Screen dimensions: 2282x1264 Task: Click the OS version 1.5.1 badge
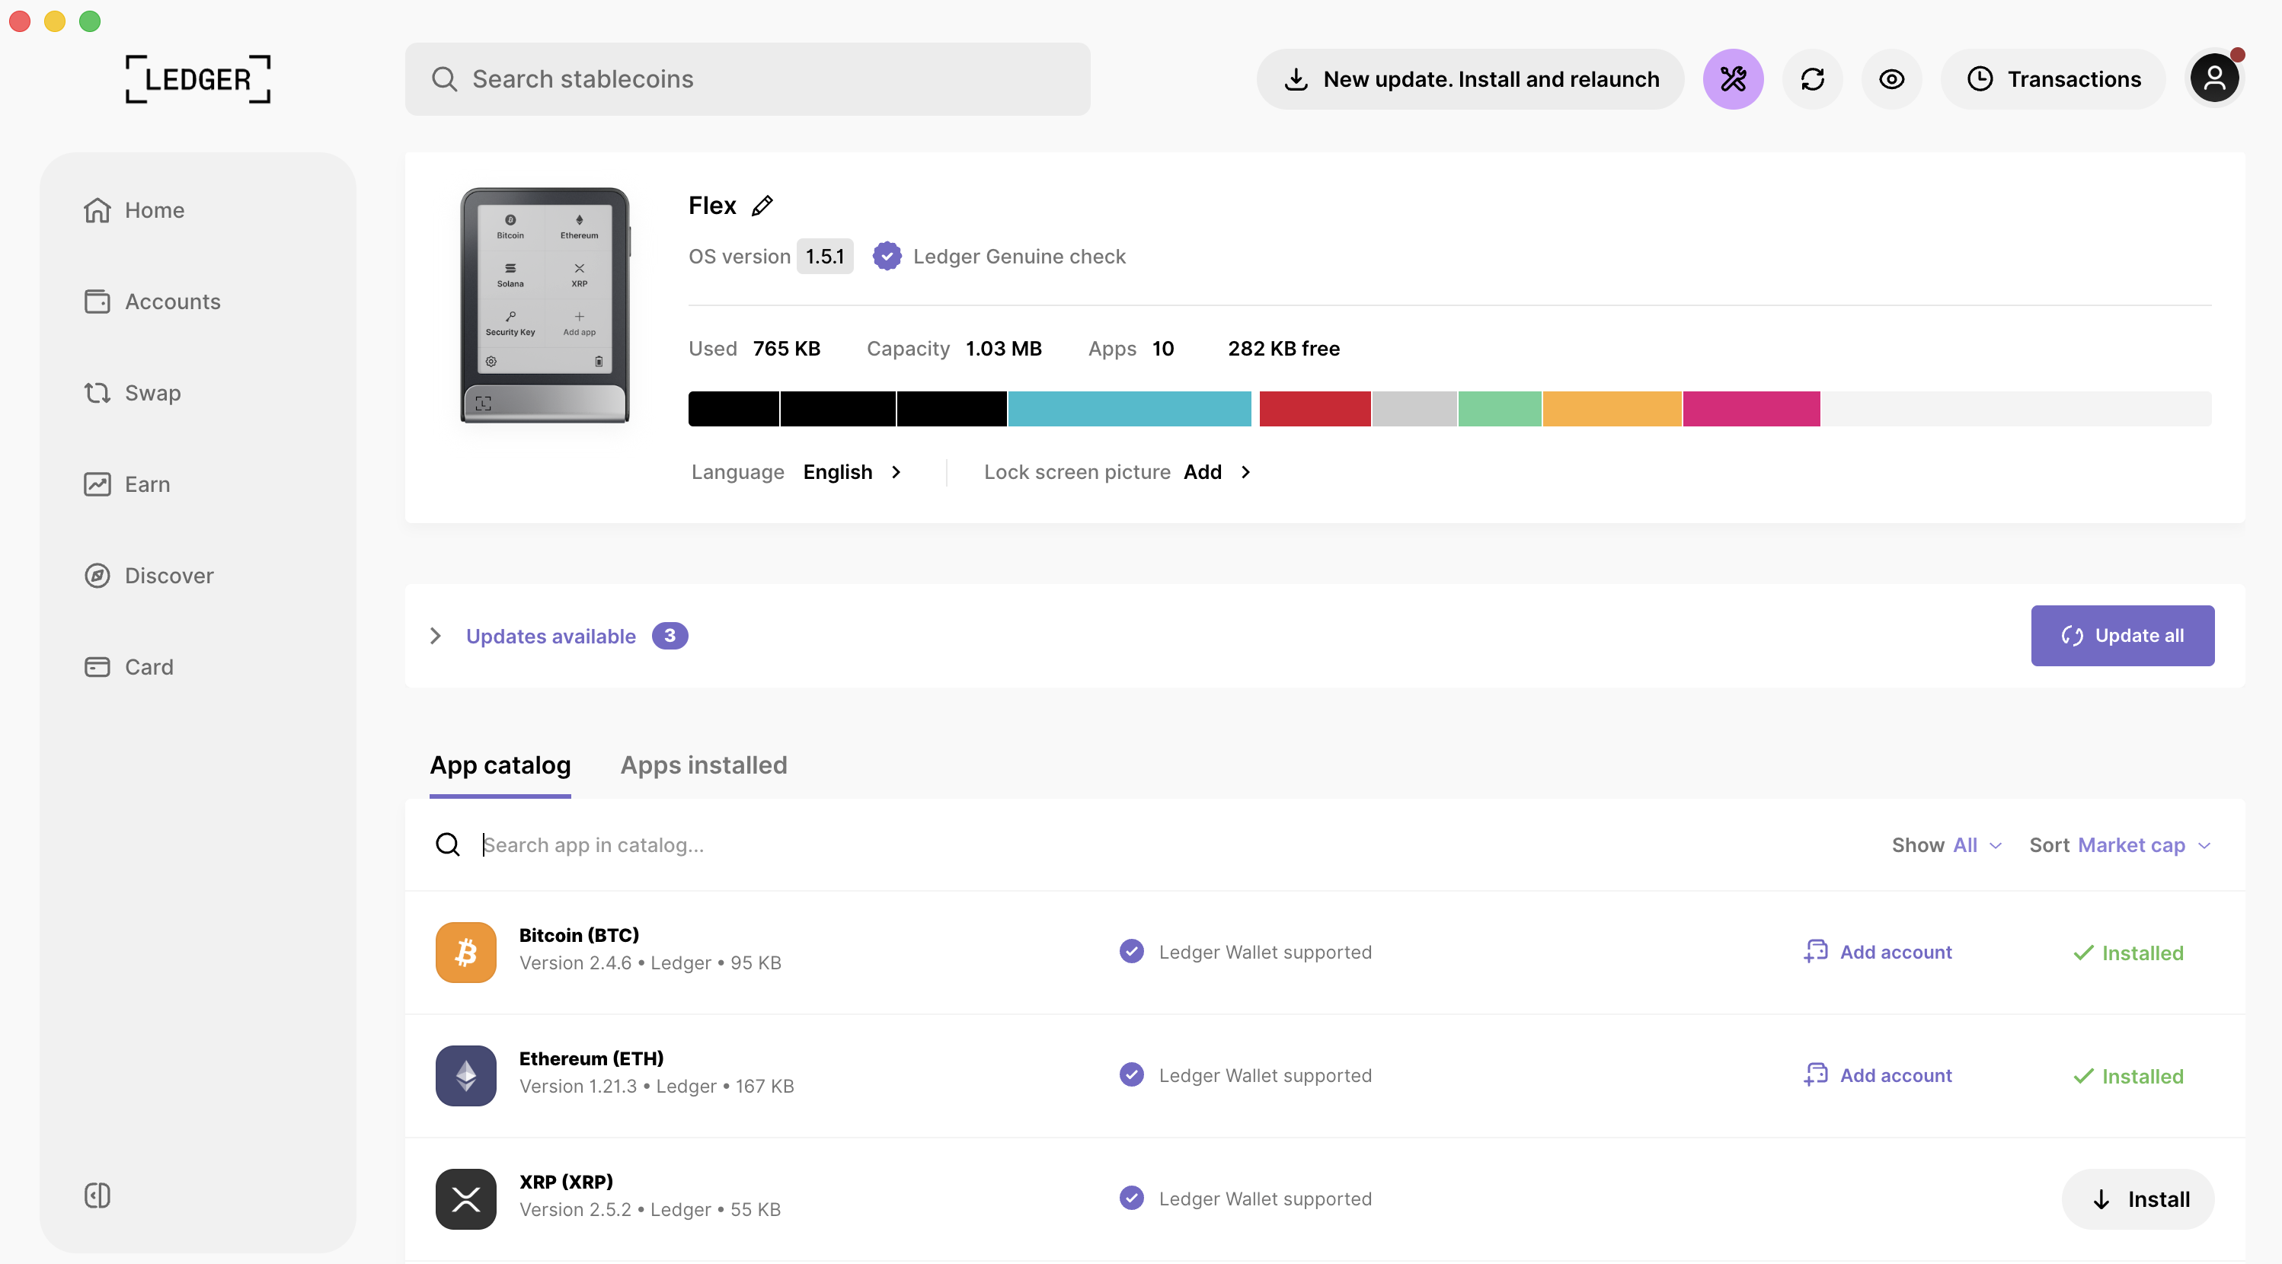(824, 256)
